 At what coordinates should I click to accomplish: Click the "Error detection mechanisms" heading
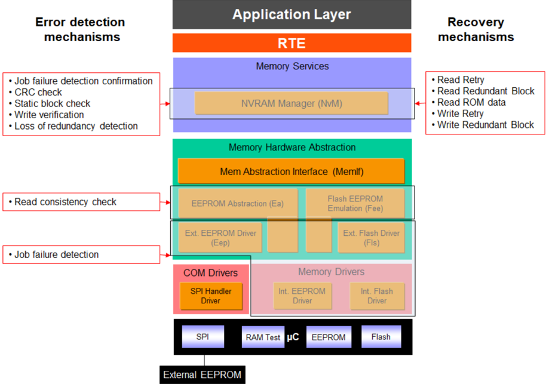click(81, 29)
